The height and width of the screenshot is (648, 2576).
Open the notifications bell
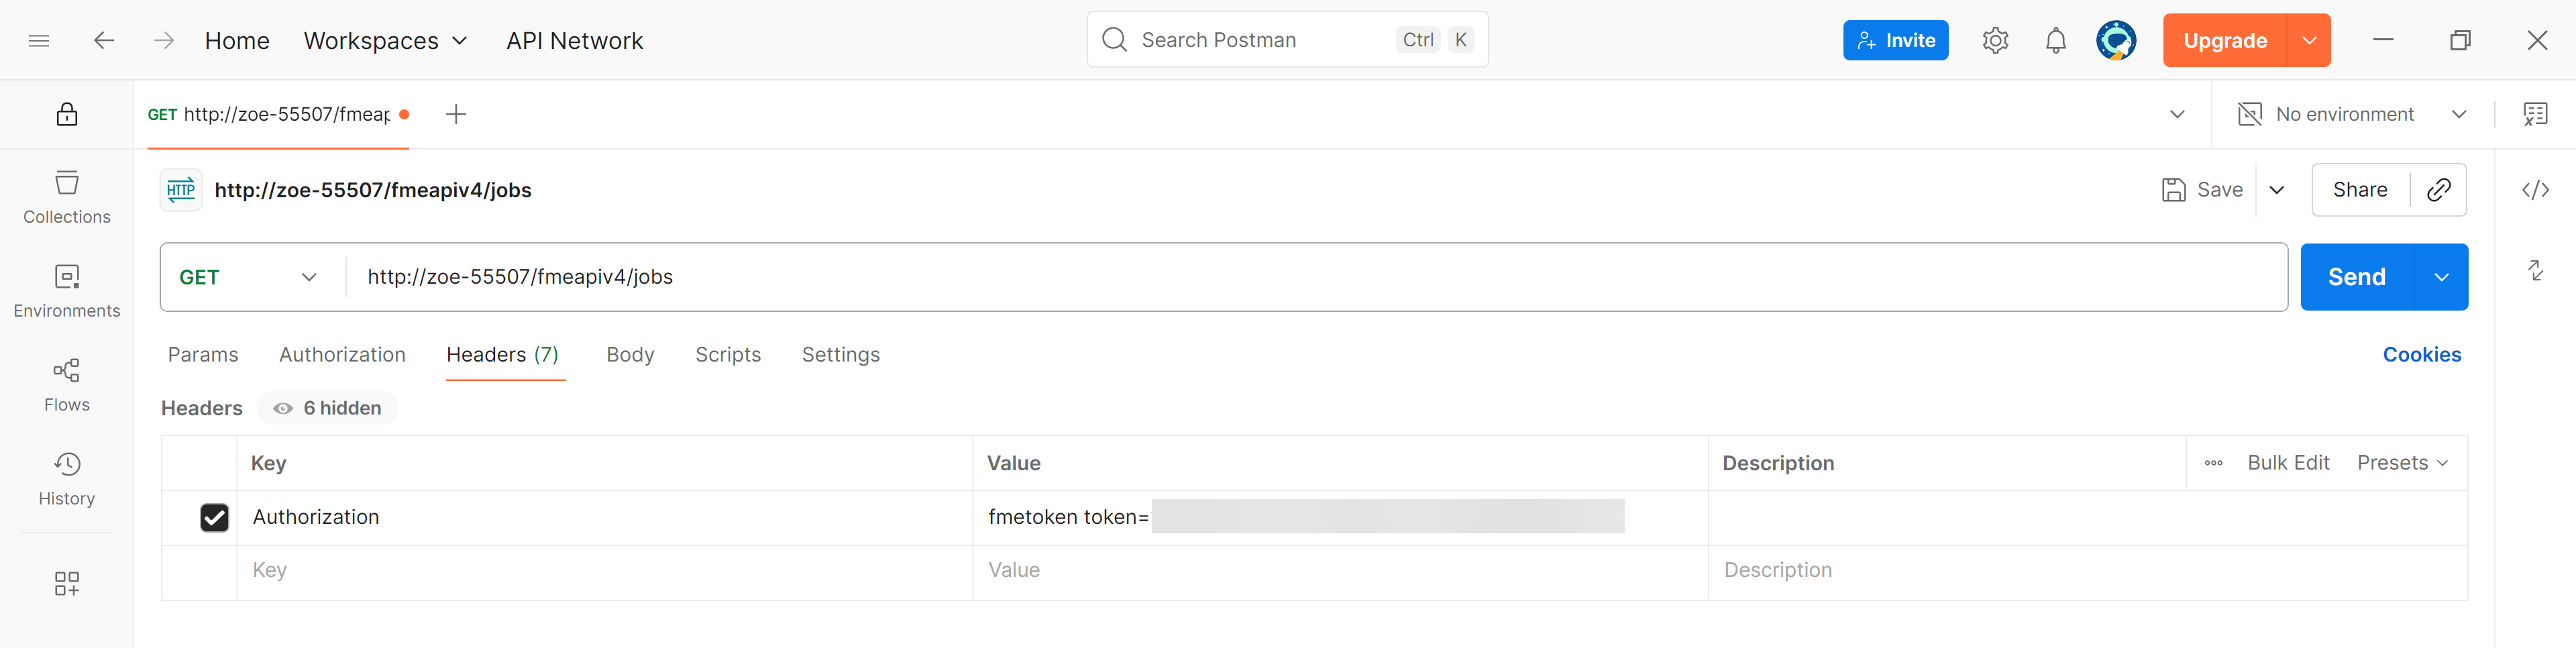click(2056, 40)
